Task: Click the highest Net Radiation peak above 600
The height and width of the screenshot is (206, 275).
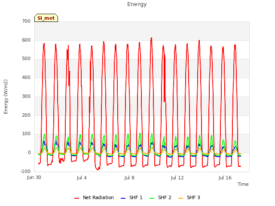Action: (152, 38)
